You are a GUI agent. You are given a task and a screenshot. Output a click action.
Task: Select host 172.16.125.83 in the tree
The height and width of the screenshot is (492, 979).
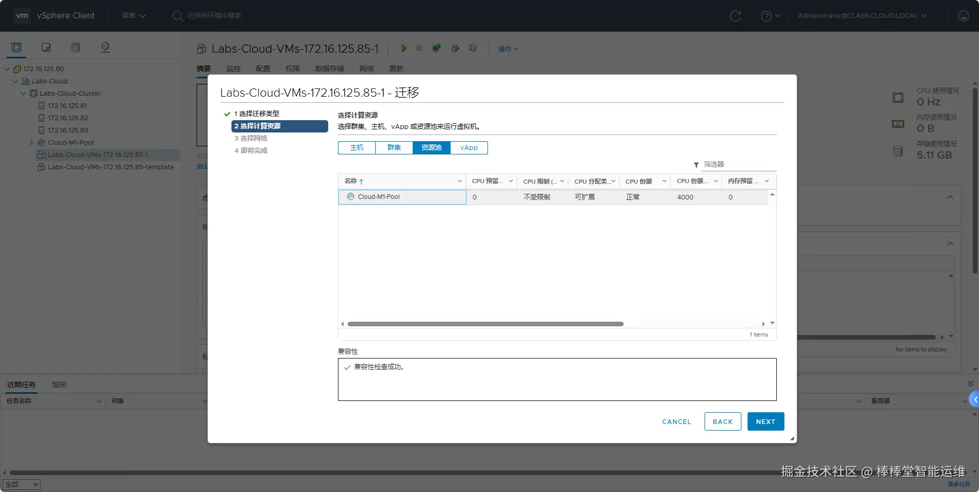[68, 130]
